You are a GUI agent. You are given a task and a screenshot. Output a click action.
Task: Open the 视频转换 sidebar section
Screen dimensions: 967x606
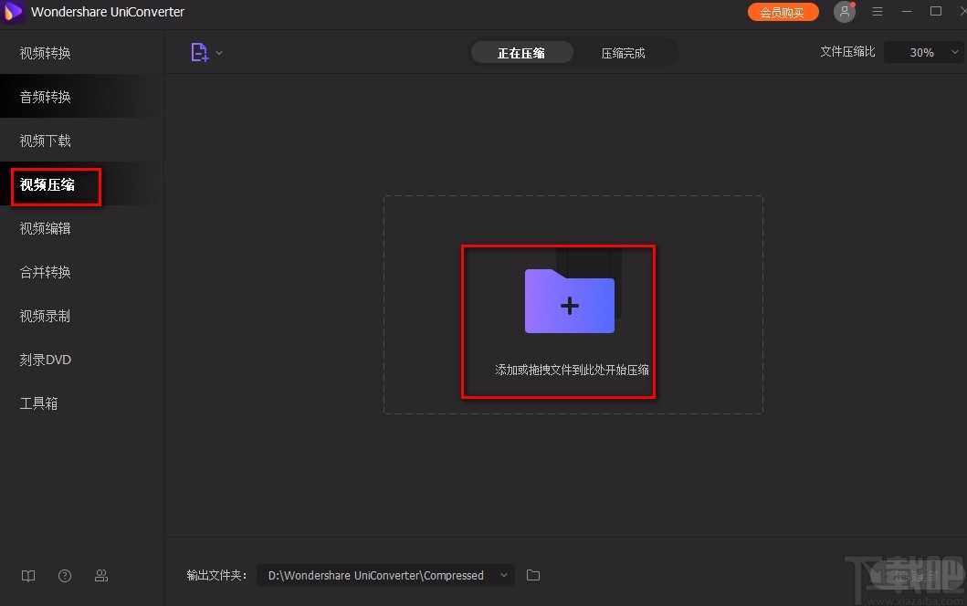coord(45,52)
